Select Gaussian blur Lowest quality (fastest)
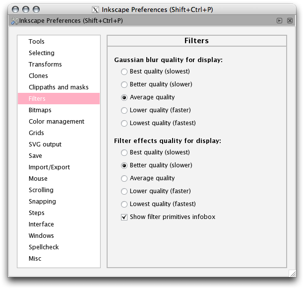Viewport: 304px width, 289px height. click(x=158, y=123)
